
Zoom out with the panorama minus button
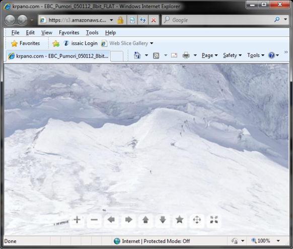pos(94,220)
